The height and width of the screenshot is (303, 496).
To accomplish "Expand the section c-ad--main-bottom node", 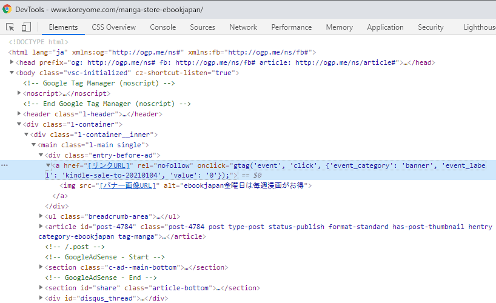I will point(41,267).
